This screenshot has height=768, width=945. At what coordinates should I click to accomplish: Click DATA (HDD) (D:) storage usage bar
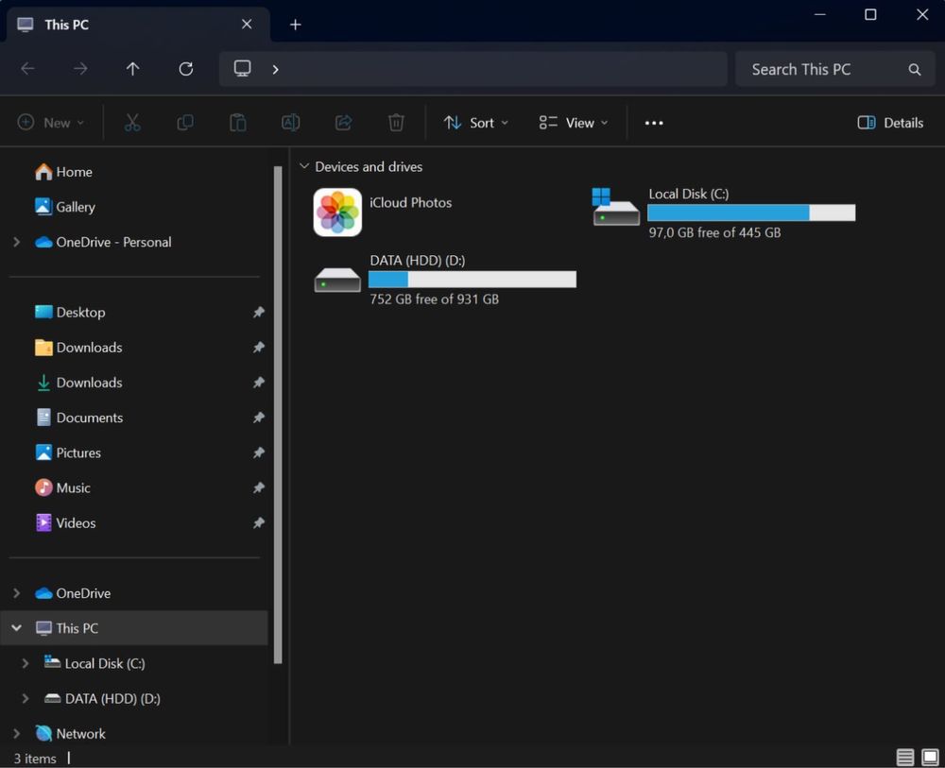(472, 279)
